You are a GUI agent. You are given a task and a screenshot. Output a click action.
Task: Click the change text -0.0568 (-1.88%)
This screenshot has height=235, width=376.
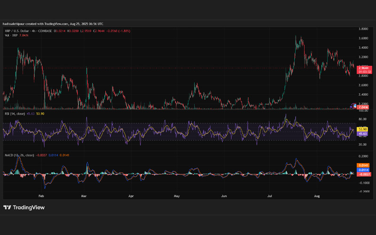tap(118, 31)
